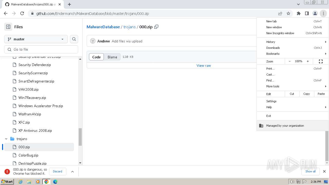Click Managed by your organization
The image size is (329, 185).
tap(293, 126)
